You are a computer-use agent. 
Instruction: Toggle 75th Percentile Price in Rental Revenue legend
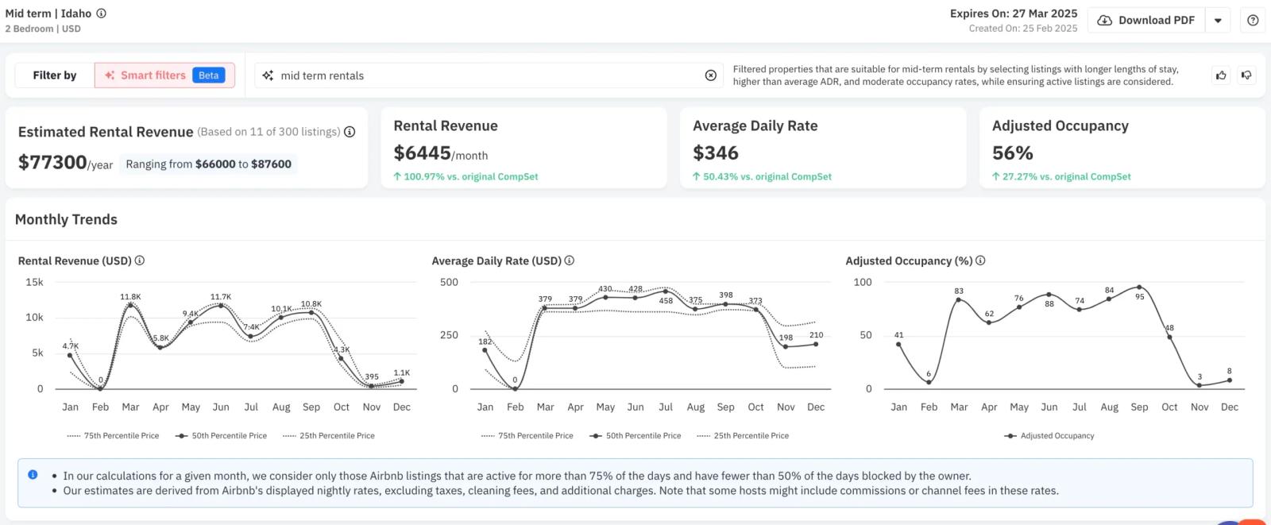click(113, 435)
